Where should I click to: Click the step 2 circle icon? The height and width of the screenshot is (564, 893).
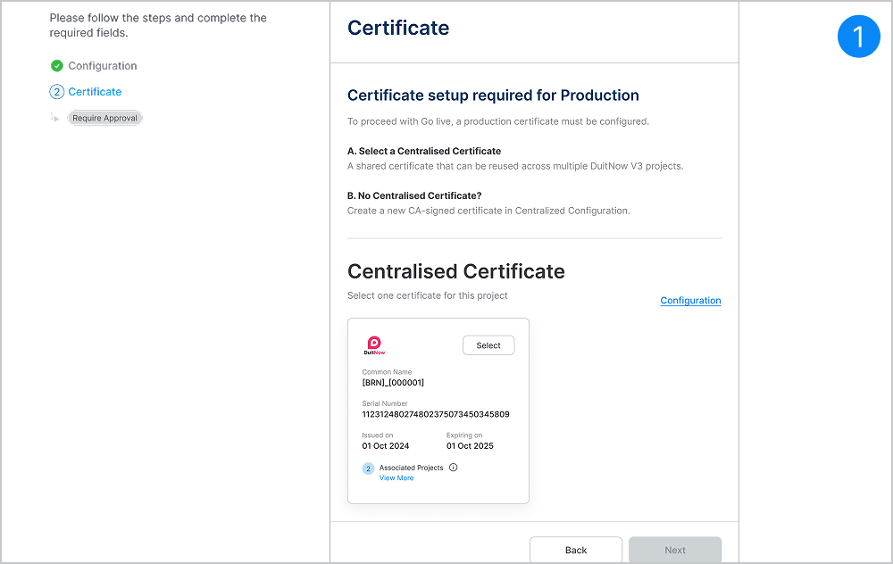[x=57, y=92]
